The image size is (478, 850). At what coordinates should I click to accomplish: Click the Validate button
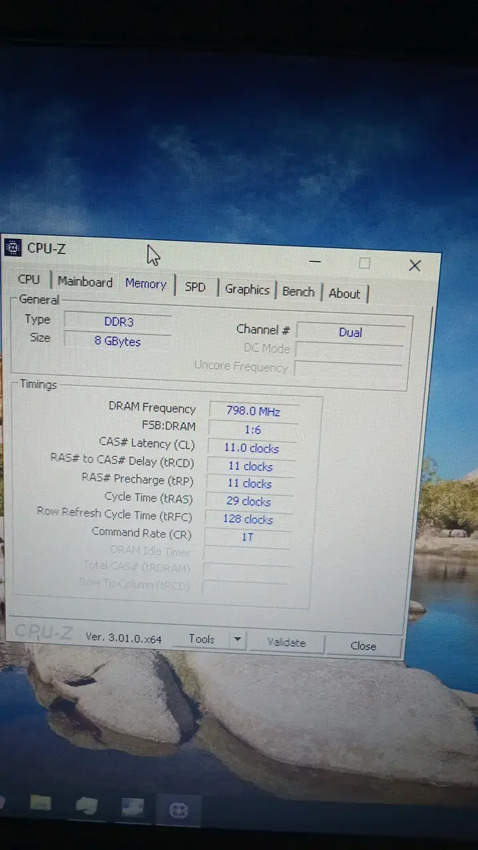286,642
